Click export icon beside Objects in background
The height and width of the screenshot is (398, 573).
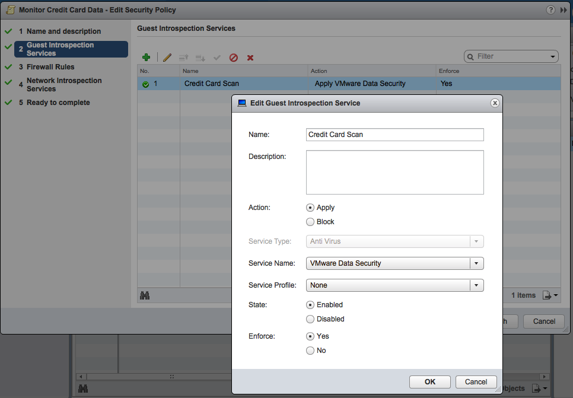536,388
